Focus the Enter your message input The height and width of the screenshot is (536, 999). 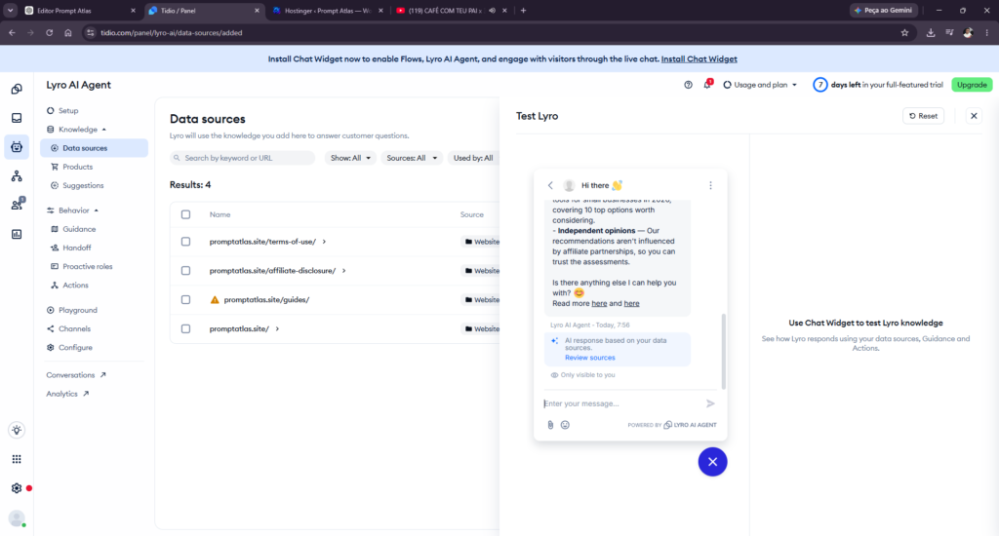(621, 403)
